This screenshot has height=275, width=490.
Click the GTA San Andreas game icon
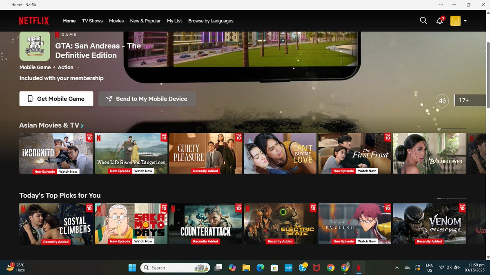pyautogui.click(x=35, y=46)
